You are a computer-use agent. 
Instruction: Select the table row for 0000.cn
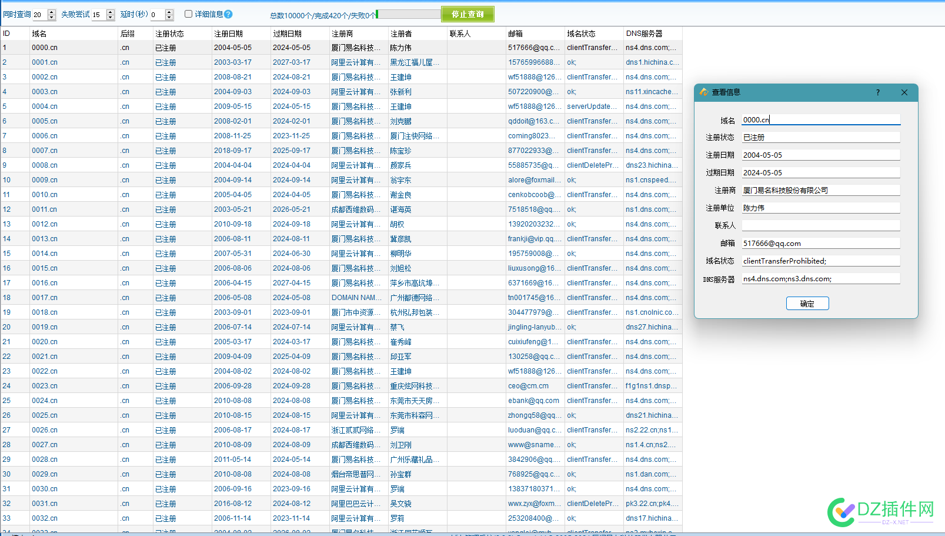[x=341, y=48]
